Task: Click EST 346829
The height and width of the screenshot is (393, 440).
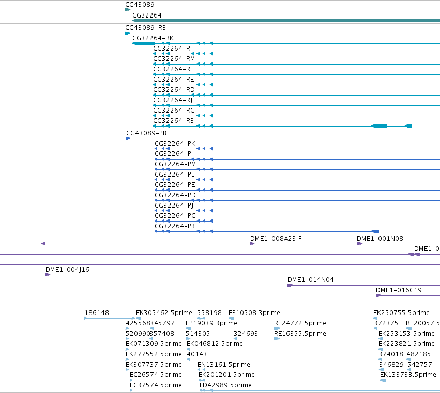Action: pos(391,365)
